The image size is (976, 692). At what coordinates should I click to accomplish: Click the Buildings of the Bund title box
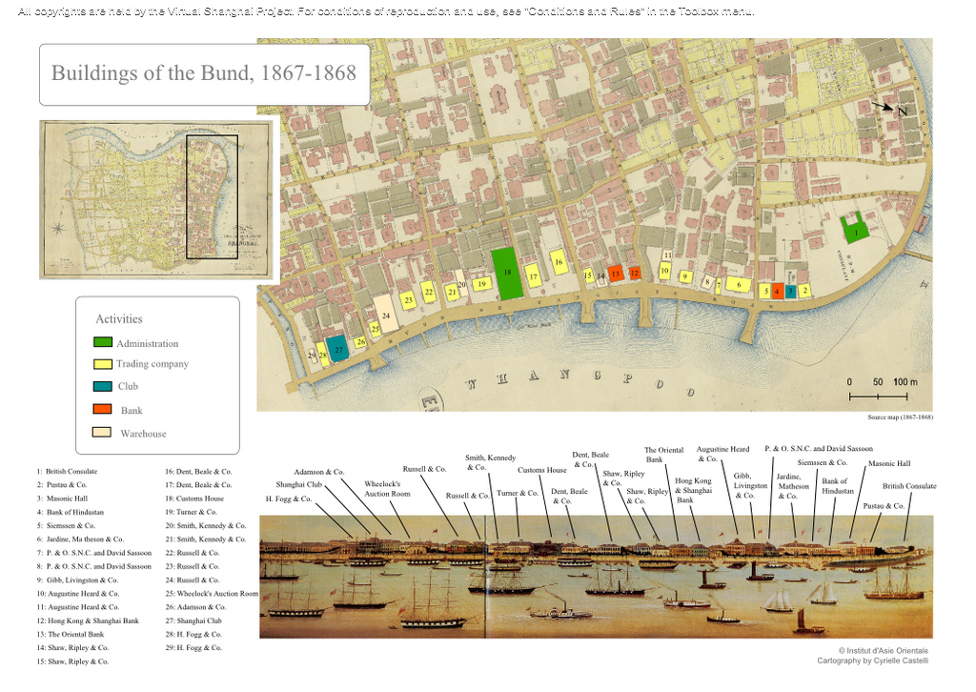pos(204,73)
